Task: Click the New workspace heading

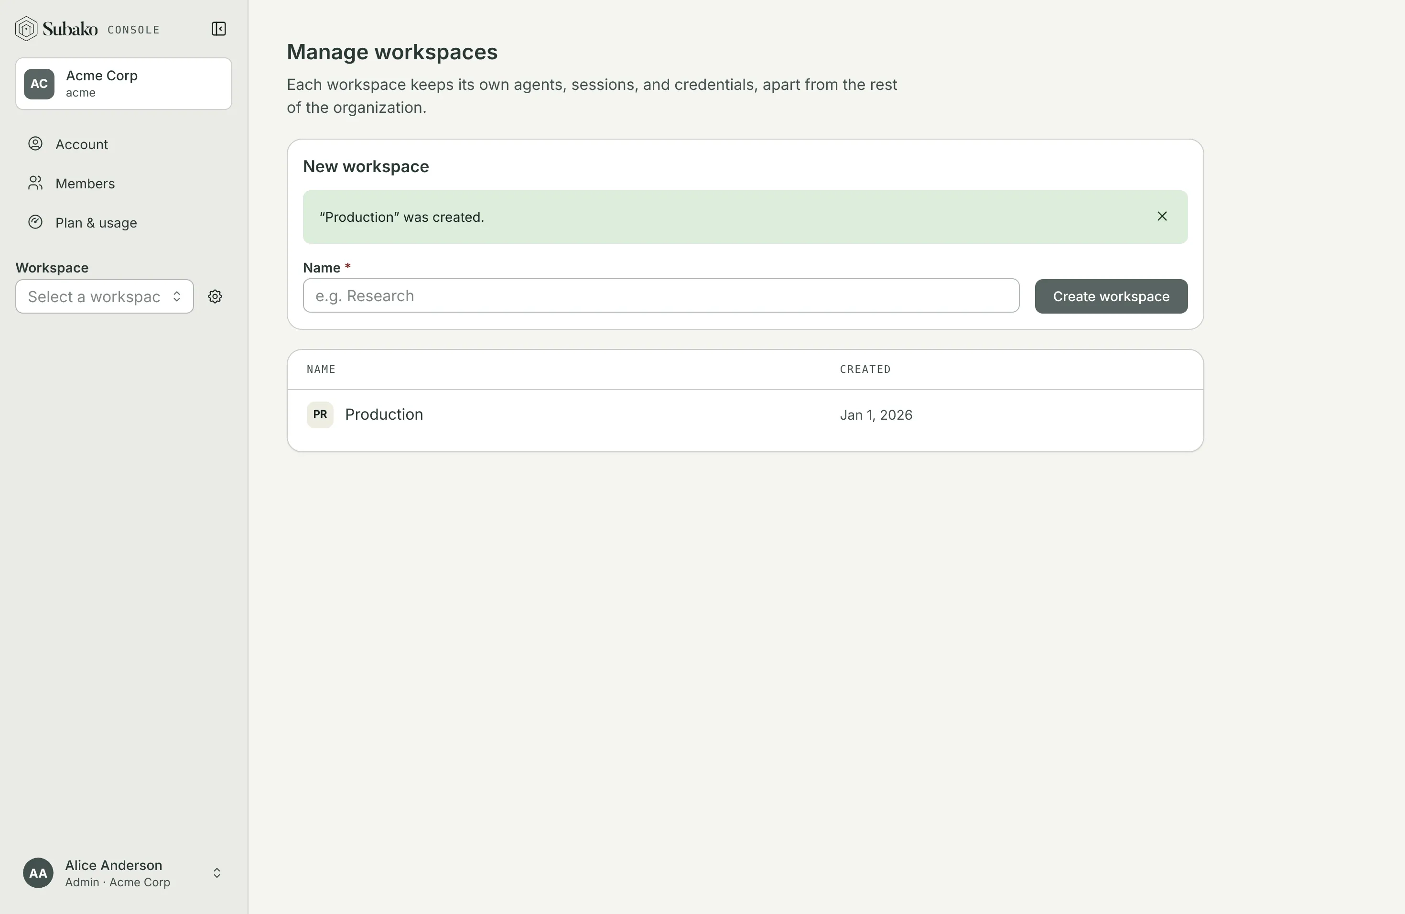Action: tap(366, 166)
